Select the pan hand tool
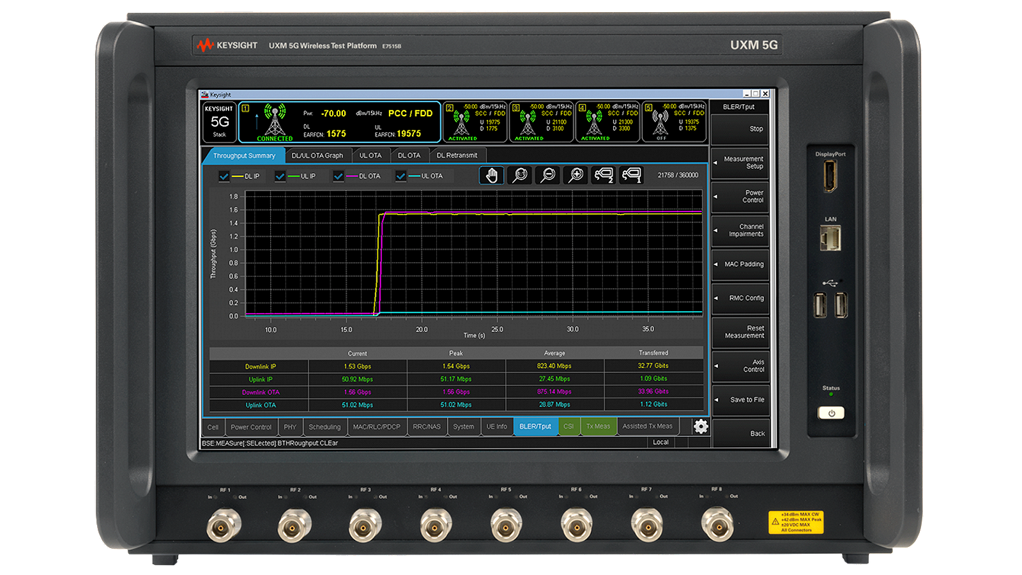Viewport: 1022px width, 575px height. pyautogui.click(x=492, y=175)
